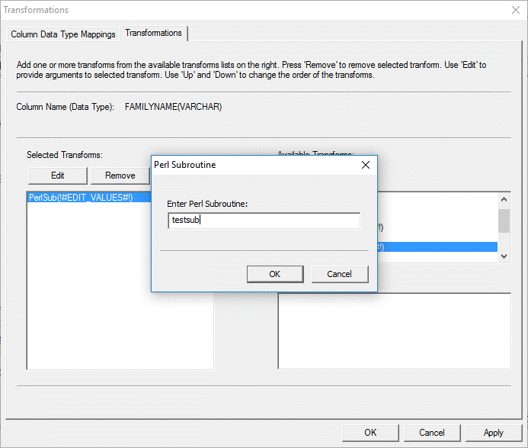Click the empty box below Available Transforms
The width and height of the screenshot is (528, 448).
[394, 331]
